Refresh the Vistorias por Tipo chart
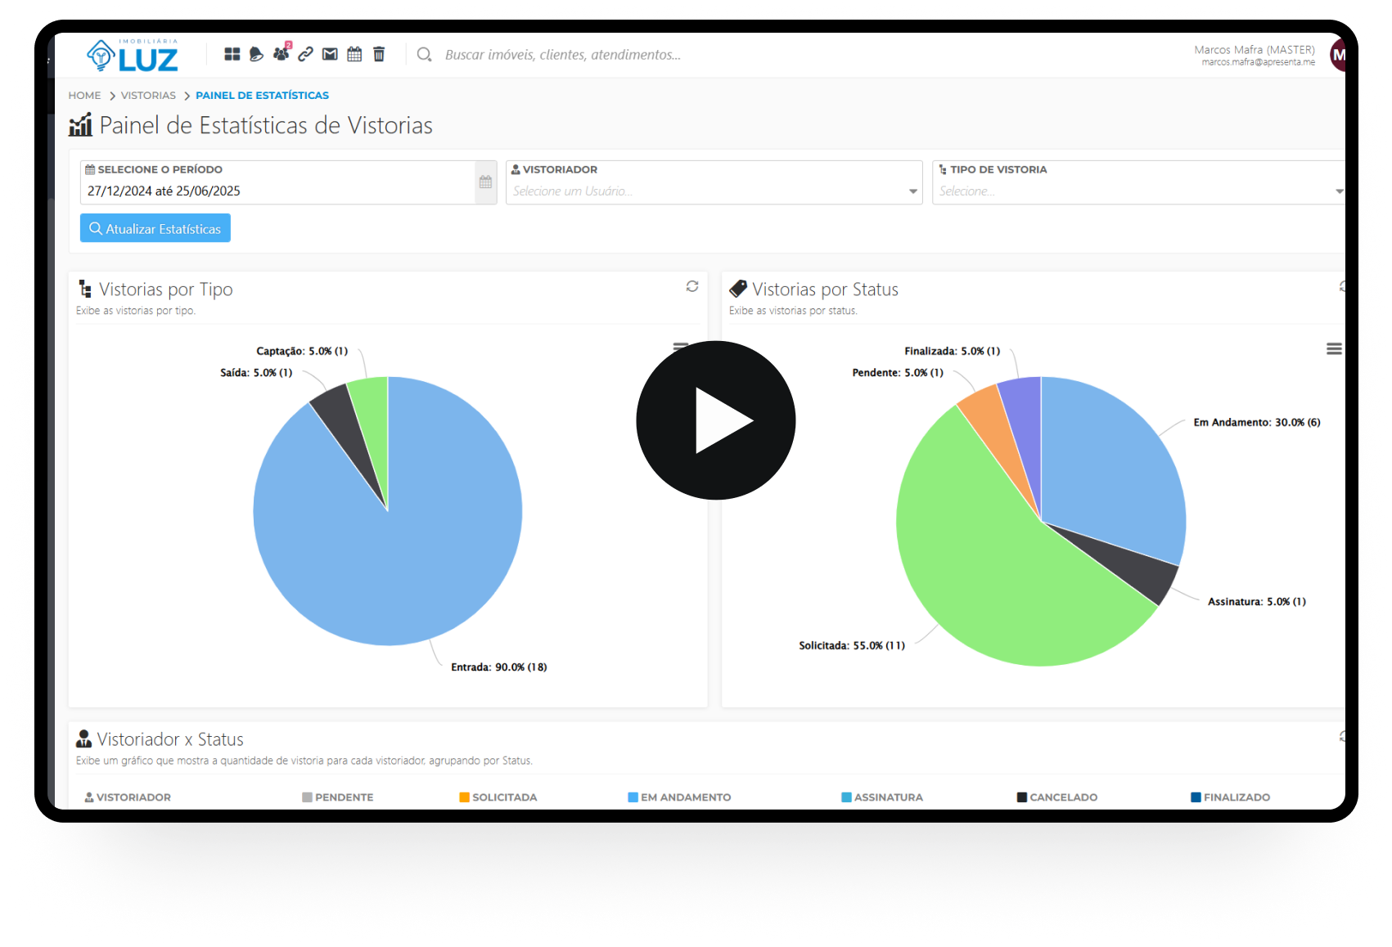Image resolution: width=1392 pixels, height=947 pixels. pyautogui.click(x=692, y=286)
